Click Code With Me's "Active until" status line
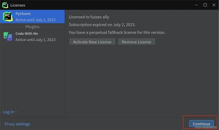 tap(35, 40)
